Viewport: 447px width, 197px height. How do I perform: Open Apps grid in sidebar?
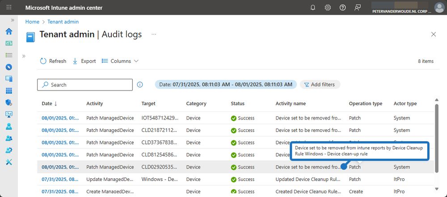coord(9,90)
